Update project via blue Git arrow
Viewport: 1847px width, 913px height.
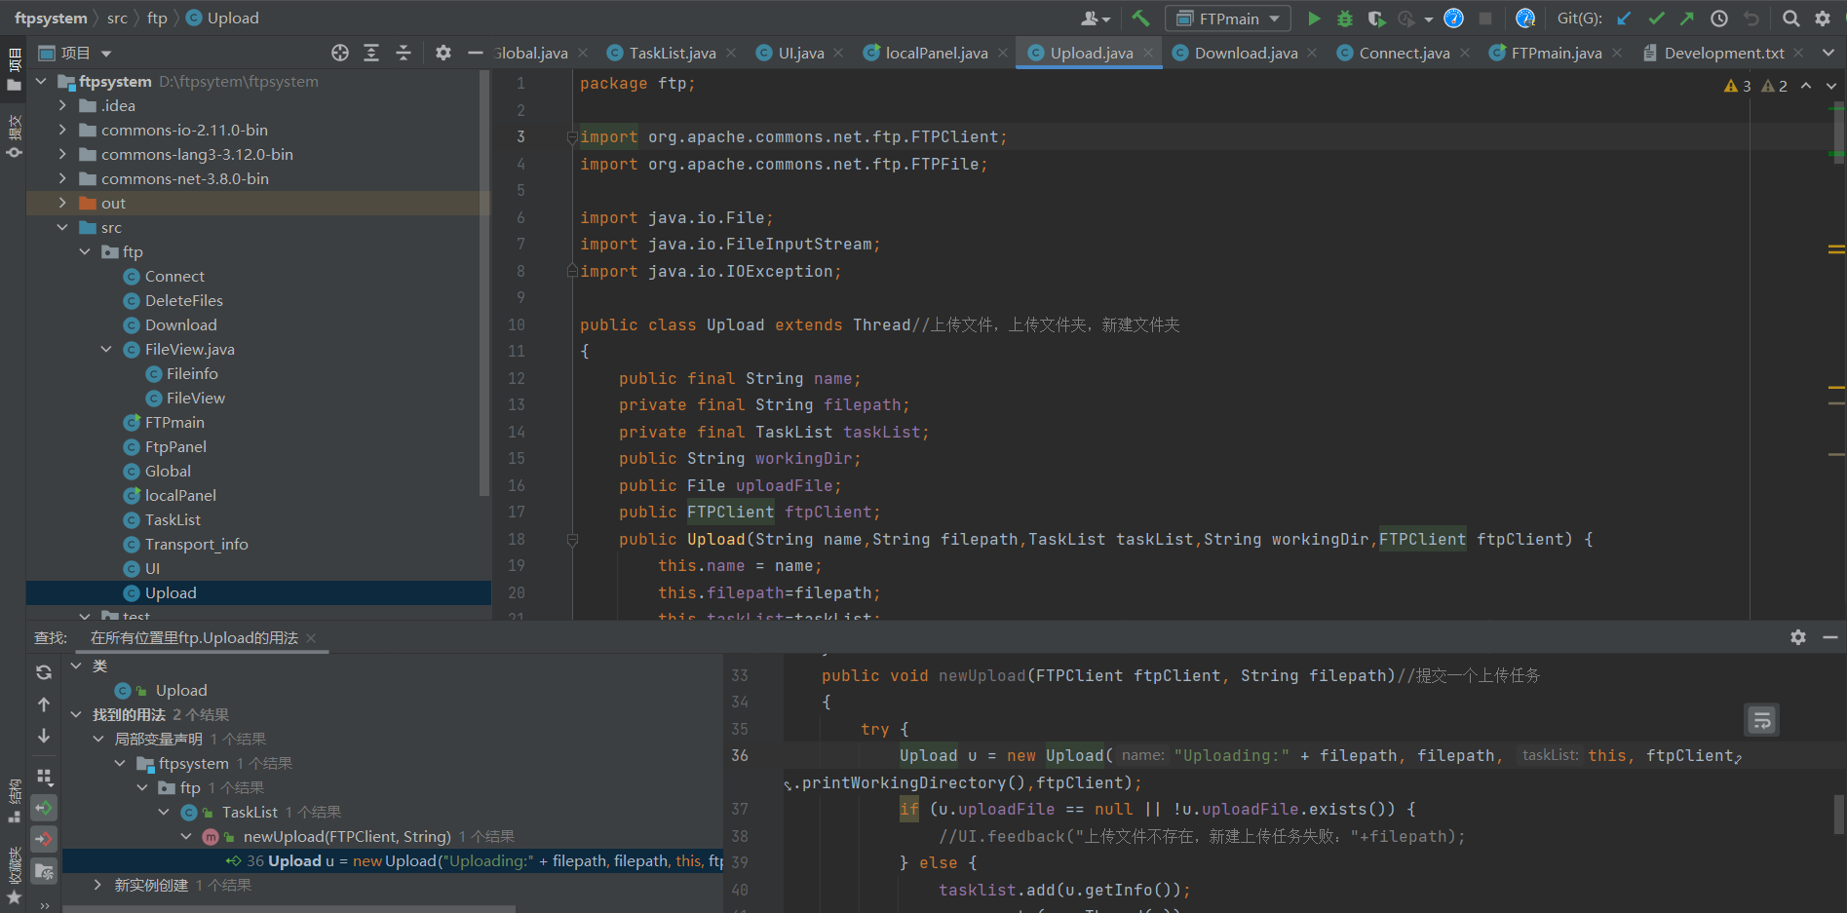pos(1624,18)
